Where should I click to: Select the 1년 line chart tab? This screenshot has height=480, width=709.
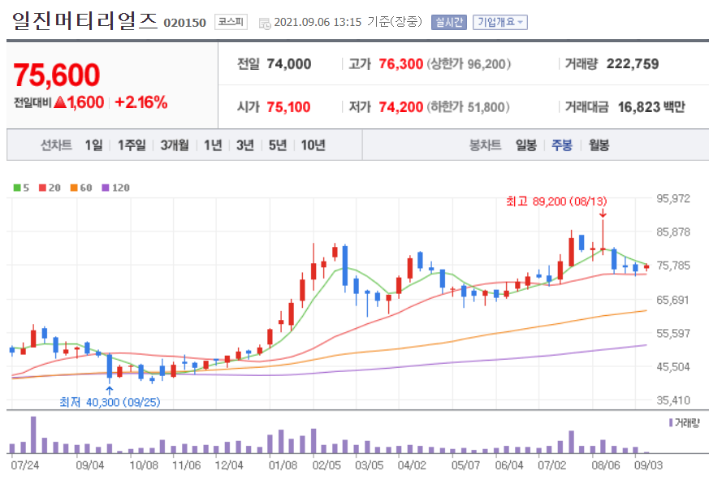click(213, 145)
